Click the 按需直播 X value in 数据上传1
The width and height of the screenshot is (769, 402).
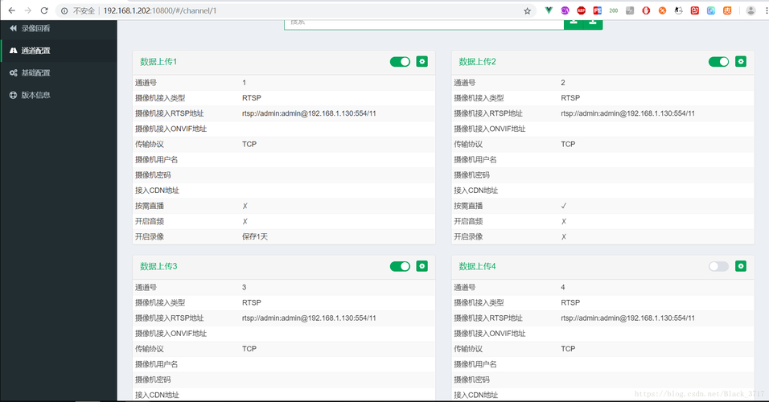[245, 206]
